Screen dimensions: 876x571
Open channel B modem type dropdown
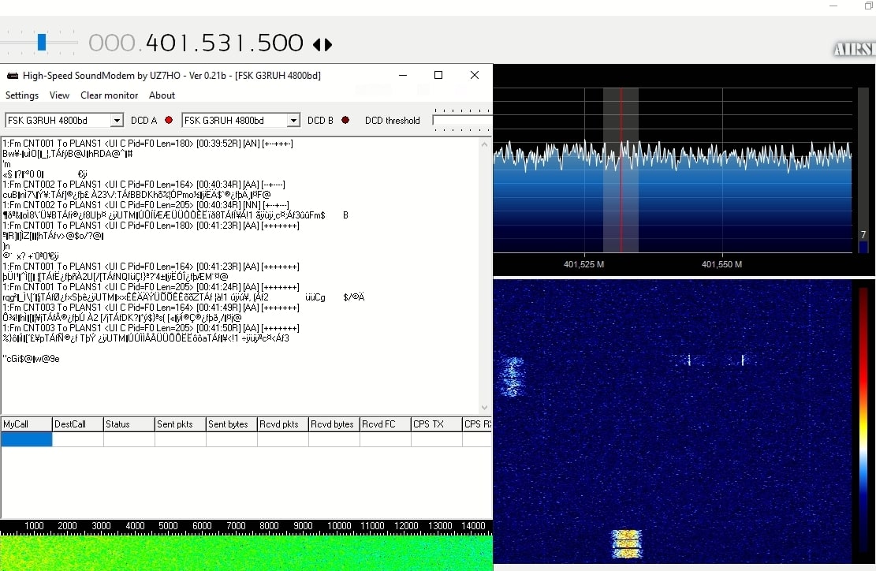click(293, 121)
